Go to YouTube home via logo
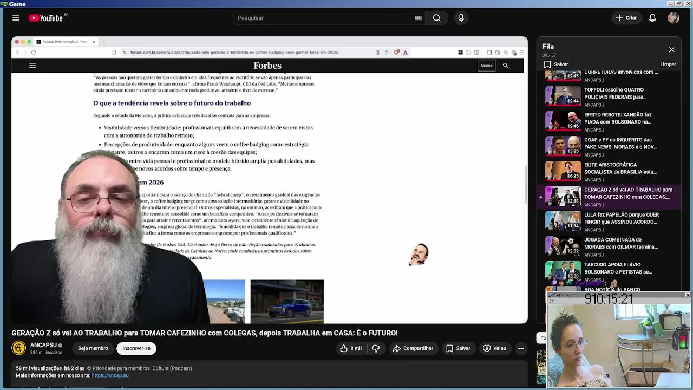693x390 pixels. click(x=47, y=18)
